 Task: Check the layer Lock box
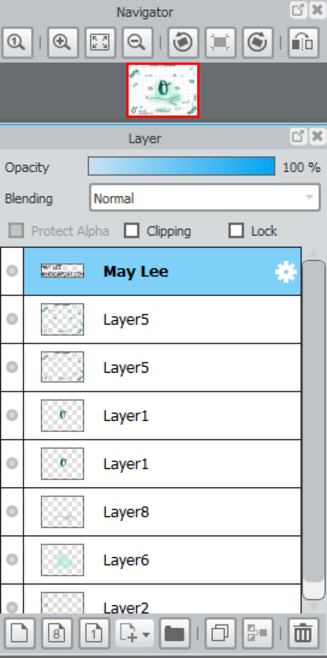tap(236, 231)
